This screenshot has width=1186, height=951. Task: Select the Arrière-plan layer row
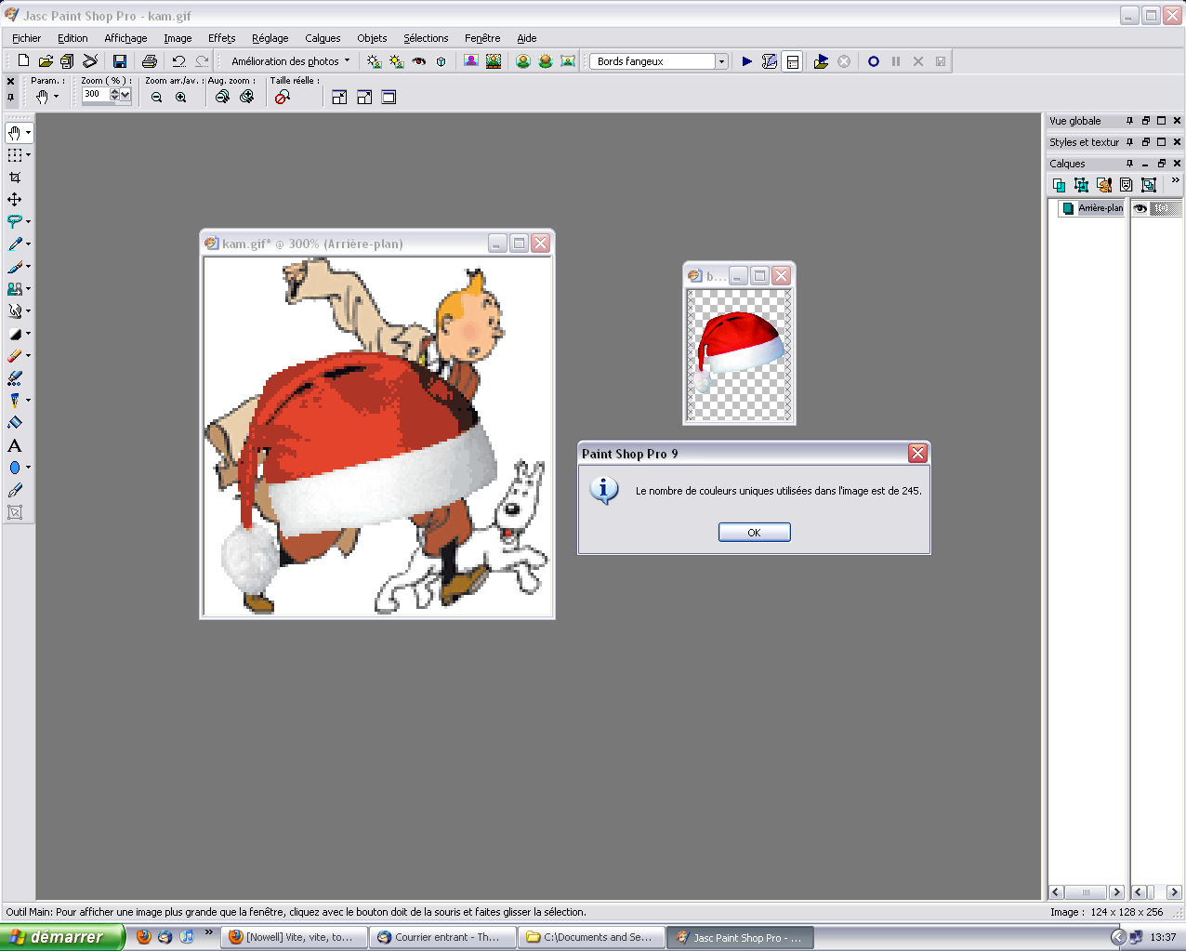pos(1091,208)
